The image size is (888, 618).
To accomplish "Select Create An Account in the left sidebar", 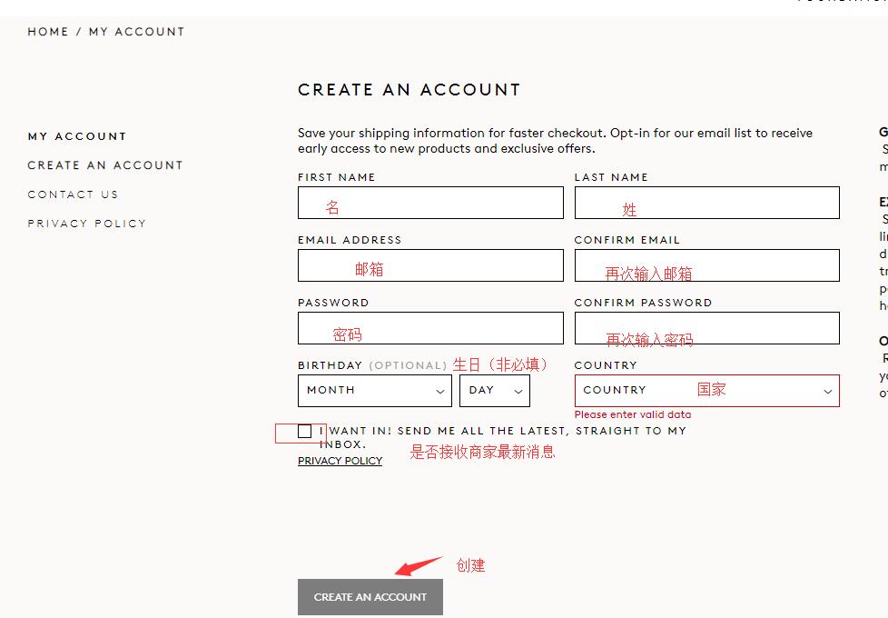I will click(105, 165).
